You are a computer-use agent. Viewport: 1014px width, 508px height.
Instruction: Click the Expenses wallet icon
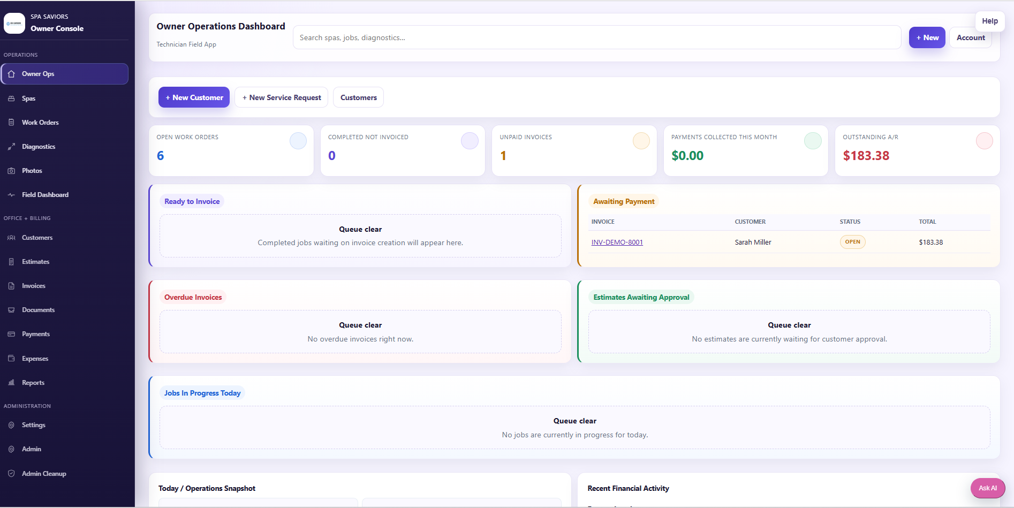11,359
